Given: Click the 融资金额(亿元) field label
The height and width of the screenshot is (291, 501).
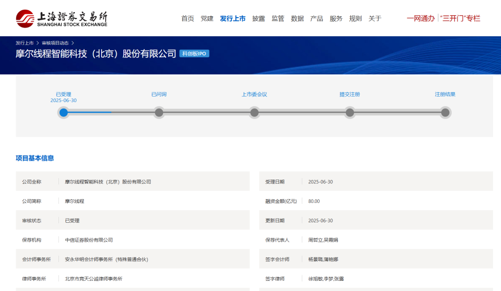Looking at the screenshot, I should click(281, 201).
